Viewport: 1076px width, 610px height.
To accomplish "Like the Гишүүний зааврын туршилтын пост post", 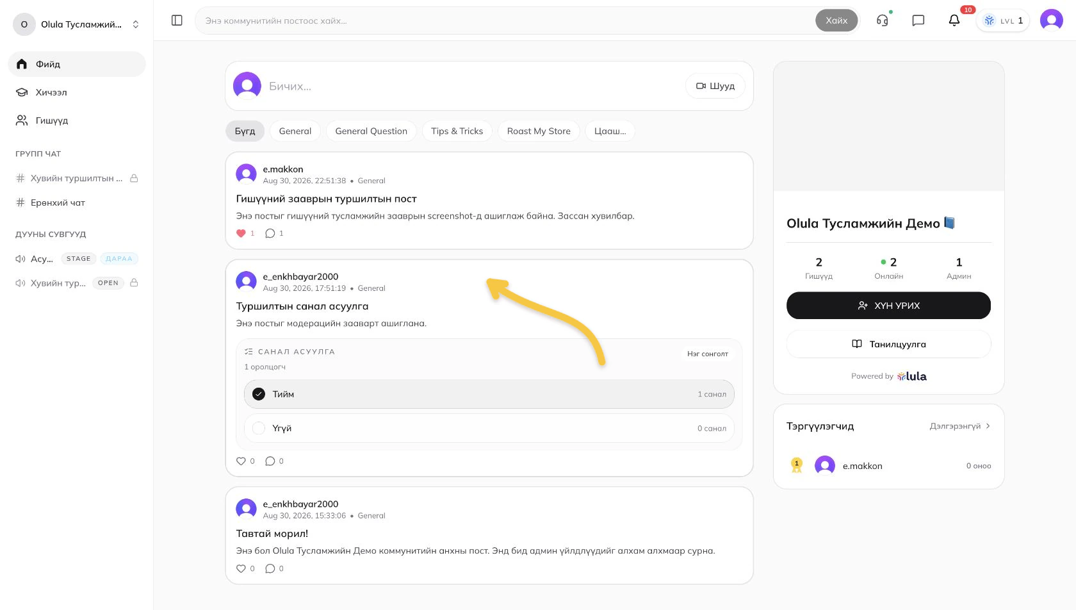I will [x=241, y=233].
